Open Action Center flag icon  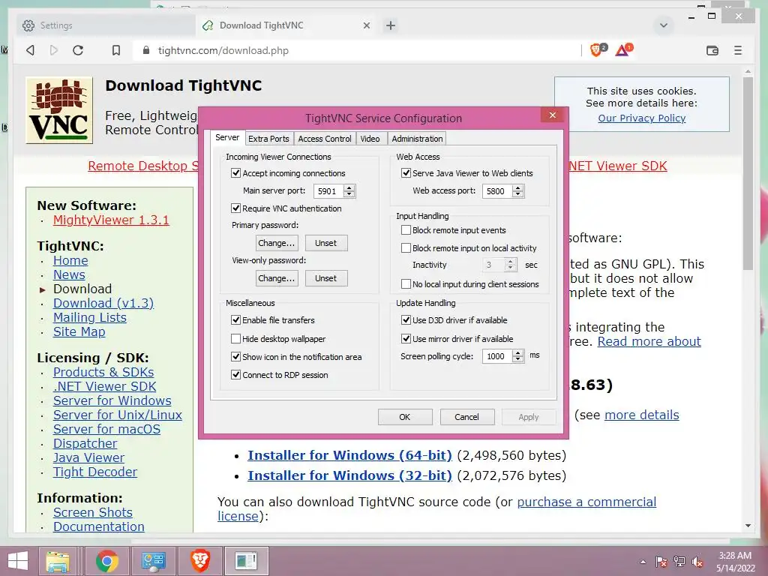pyautogui.click(x=661, y=562)
